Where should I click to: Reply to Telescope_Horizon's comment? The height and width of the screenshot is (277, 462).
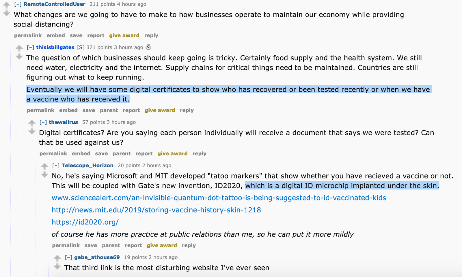(x=189, y=245)
